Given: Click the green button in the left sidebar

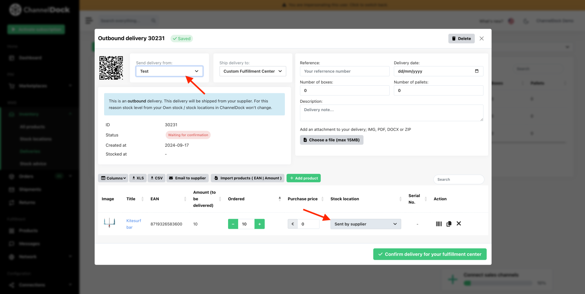Looking at the screenshot, I should [x=36, y=29].
